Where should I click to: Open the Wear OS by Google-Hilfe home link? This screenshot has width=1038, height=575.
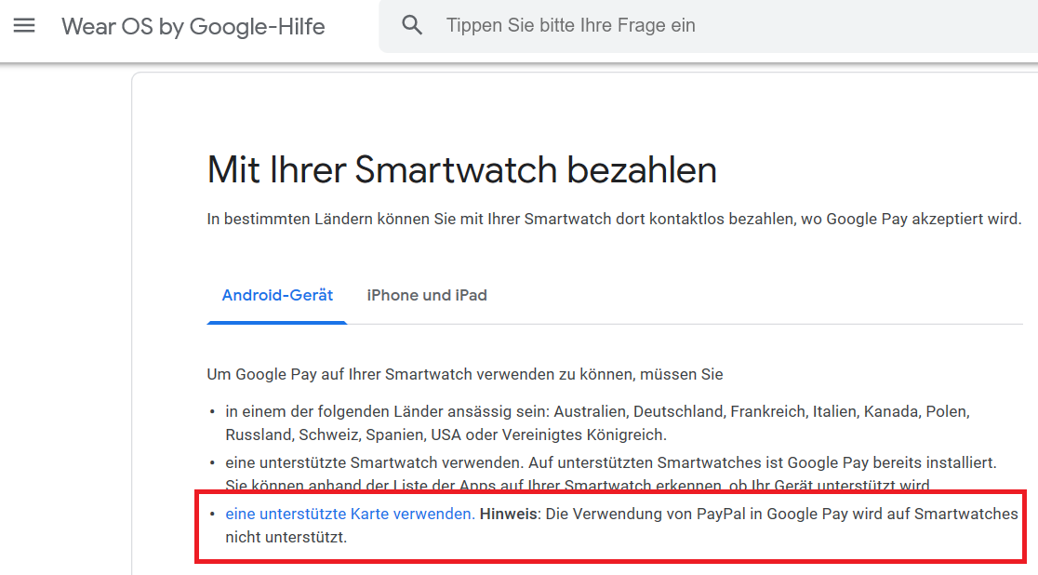193,26
